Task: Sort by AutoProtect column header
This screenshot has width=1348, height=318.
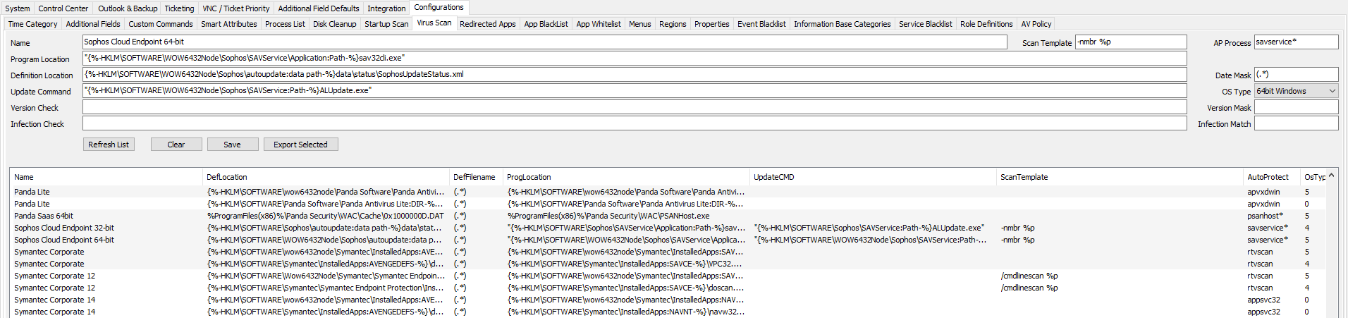Action: (x=1272, y=177)
